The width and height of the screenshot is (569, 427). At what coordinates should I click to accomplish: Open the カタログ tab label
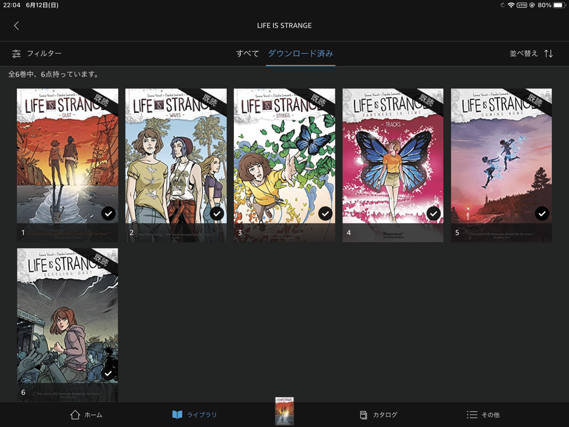[385, 415]
